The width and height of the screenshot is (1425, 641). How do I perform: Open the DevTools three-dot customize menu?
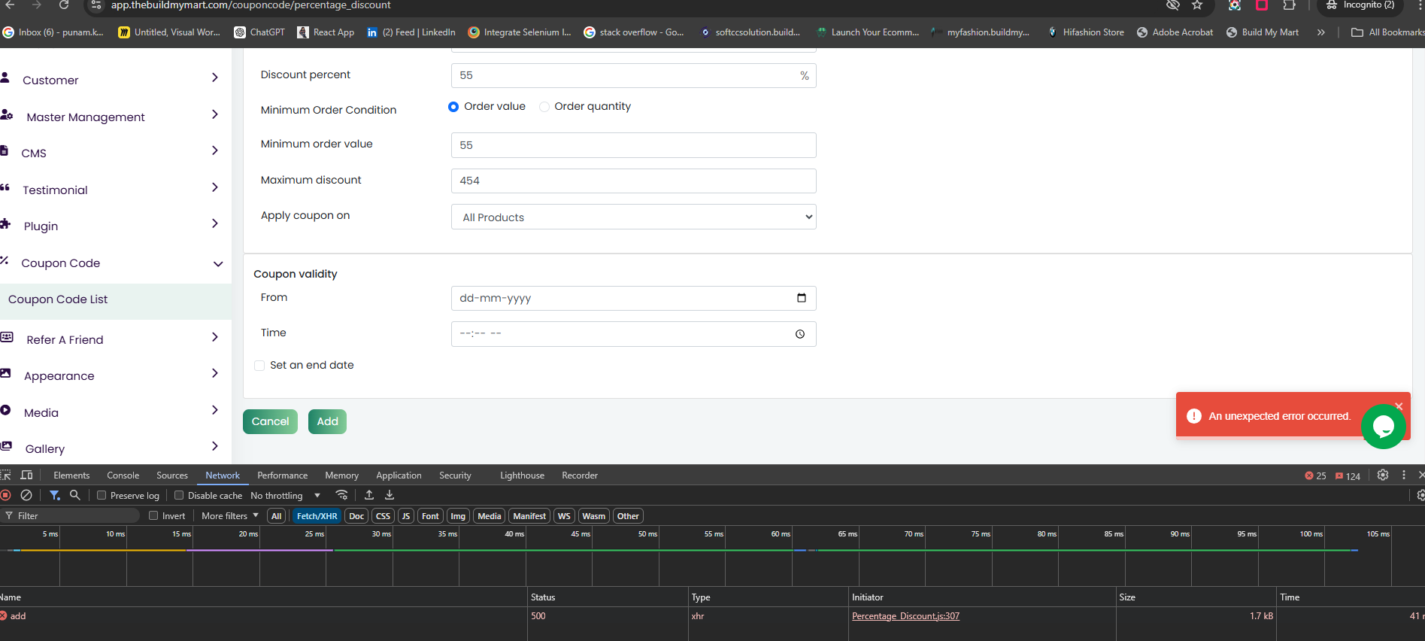(x=1403, y=475)
